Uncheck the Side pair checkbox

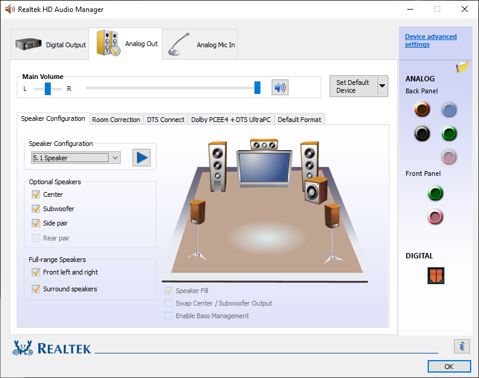coord(36,223)
